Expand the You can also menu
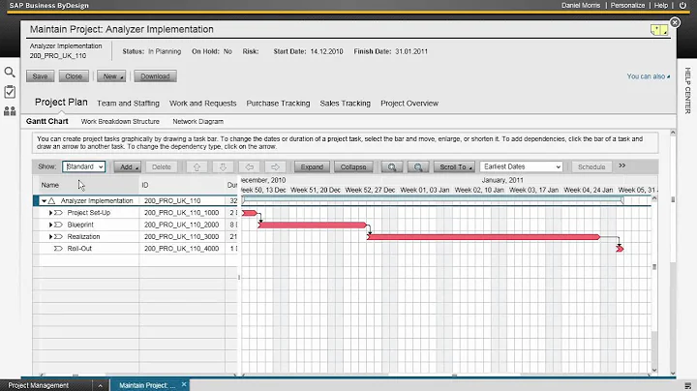The width and height of the screenshot is (697, 391). pyautogui.click(x=649, y=76)
